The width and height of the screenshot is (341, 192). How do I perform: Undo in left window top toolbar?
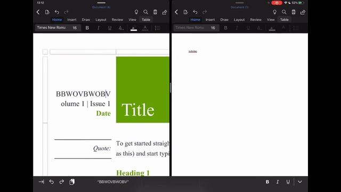tap(57, 12)
